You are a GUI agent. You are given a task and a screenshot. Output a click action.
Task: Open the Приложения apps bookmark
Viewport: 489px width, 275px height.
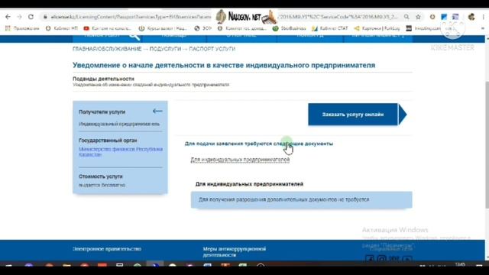click(22, 28)
